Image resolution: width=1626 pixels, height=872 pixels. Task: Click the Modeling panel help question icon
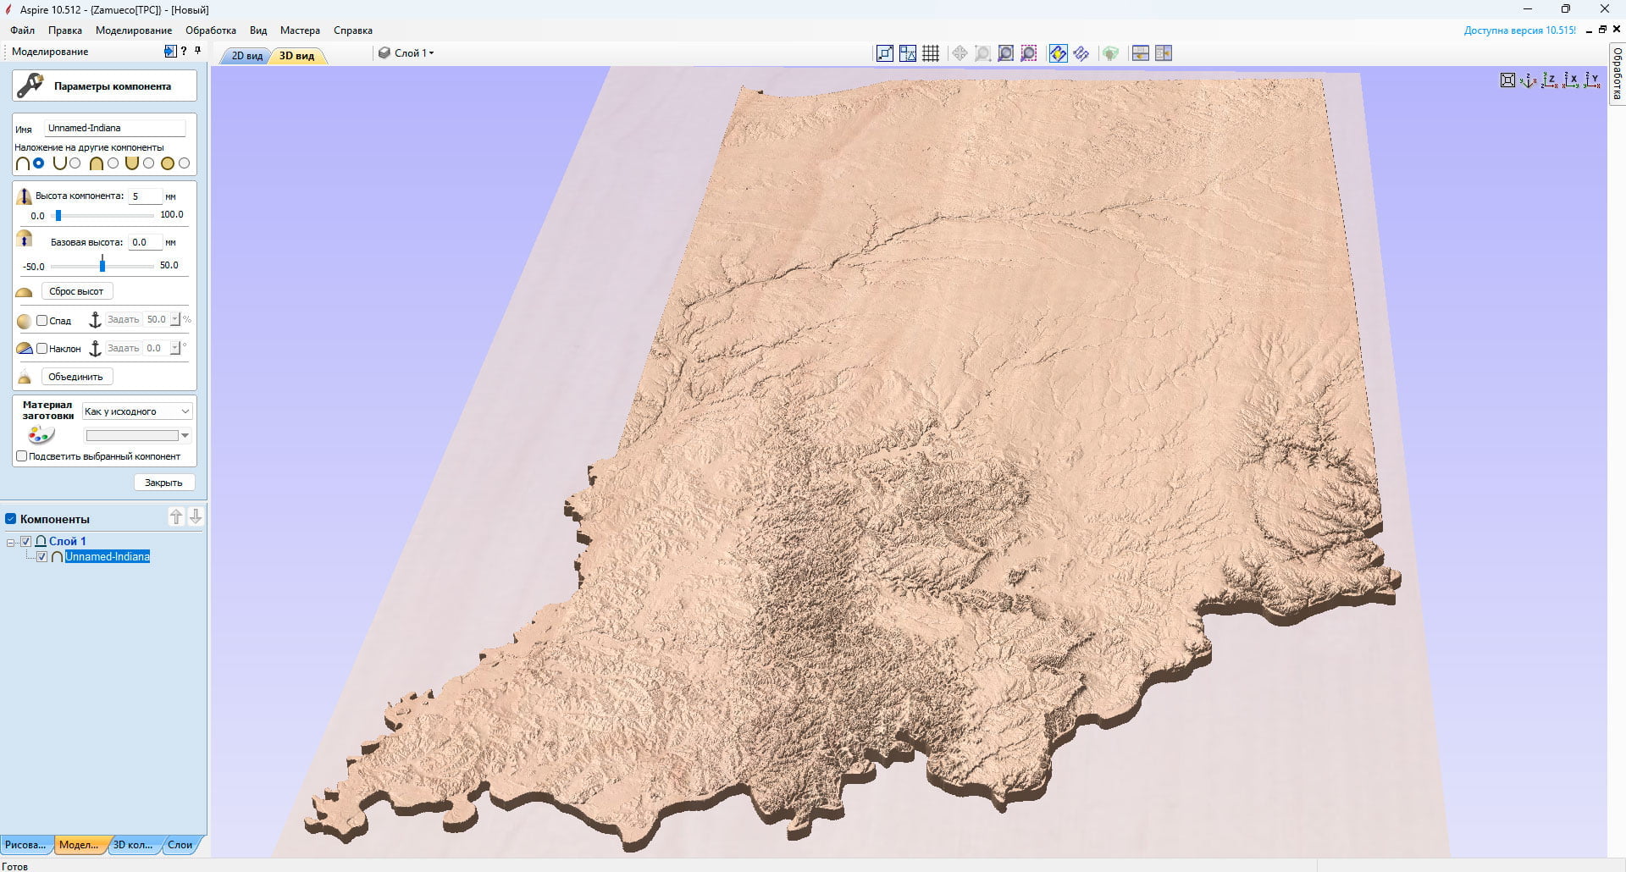[184, 52]
